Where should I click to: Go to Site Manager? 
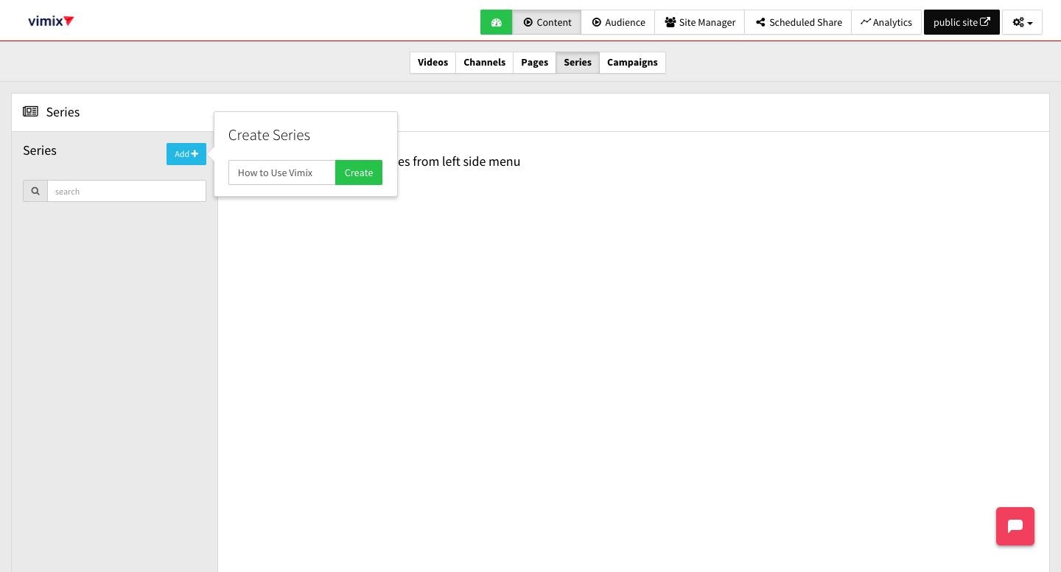(700, 22)
